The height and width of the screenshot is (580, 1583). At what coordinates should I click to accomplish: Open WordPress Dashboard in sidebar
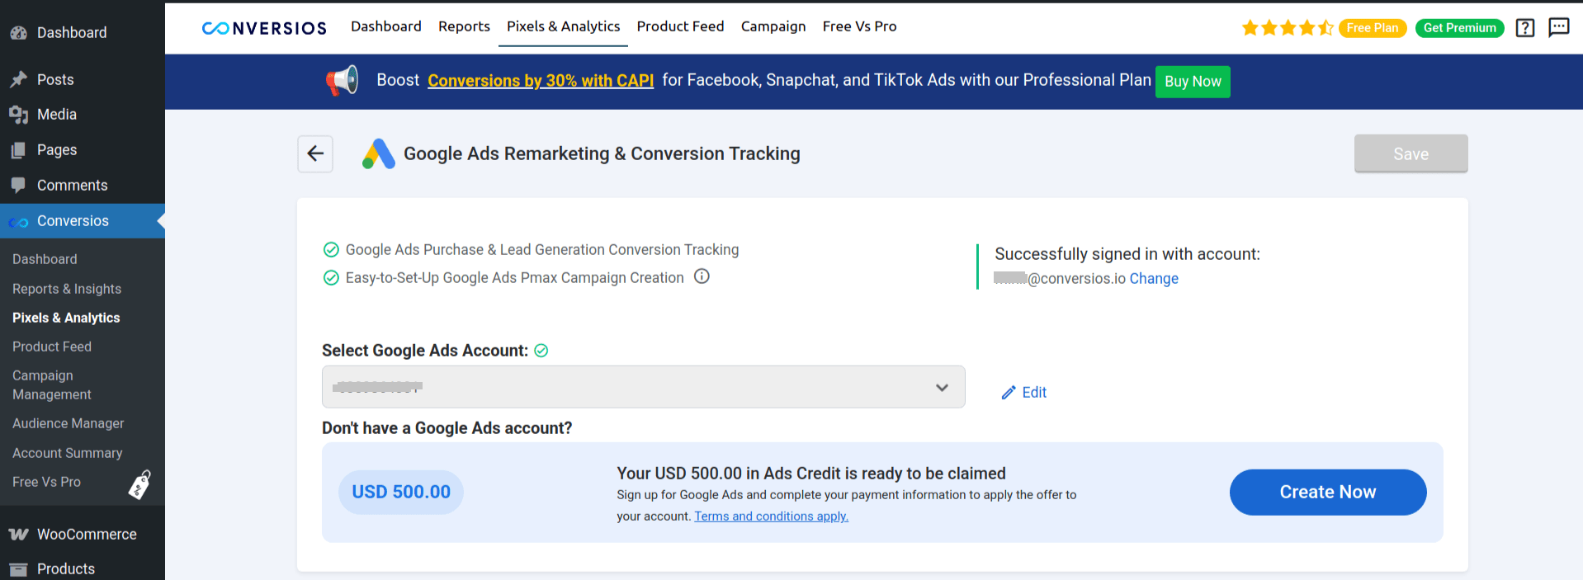tap(83, 33)
